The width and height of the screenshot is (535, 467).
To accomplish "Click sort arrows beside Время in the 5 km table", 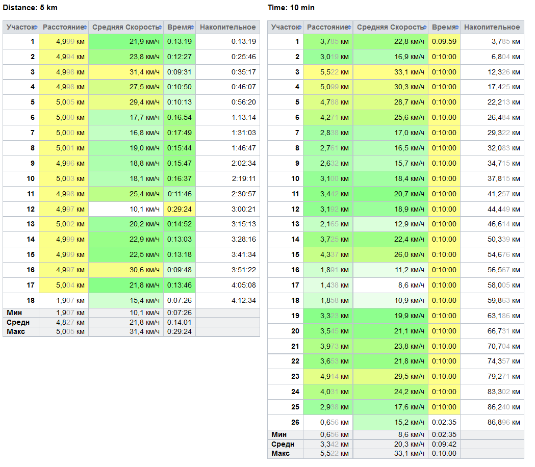I will click(193, 28).
